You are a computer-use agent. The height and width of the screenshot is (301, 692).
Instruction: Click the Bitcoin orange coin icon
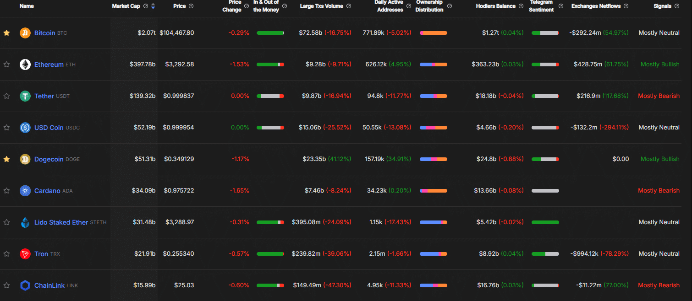click(25, 33)
